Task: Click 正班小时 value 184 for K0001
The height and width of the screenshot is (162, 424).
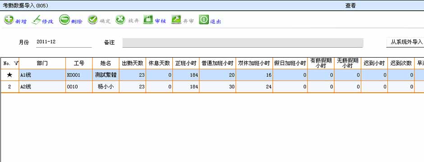Action: [x=186, y=75]
